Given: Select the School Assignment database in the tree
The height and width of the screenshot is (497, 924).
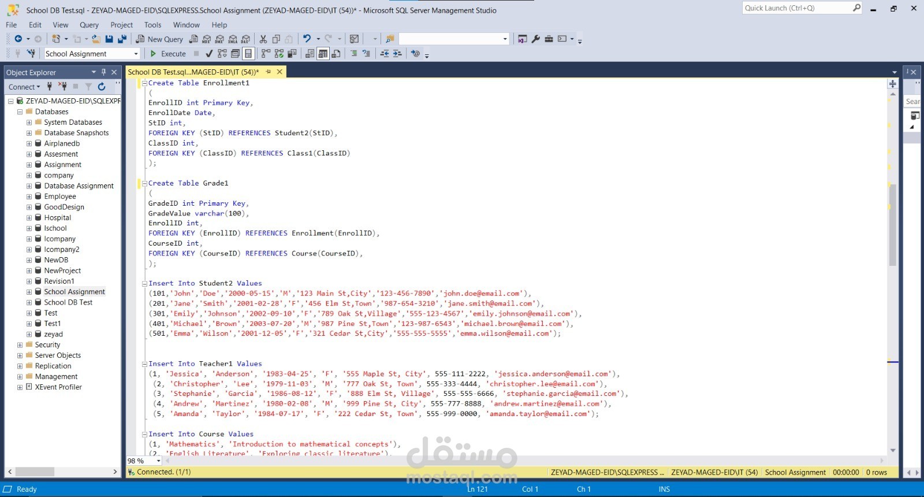Looking at the screenshot, I should coord(74,292).
